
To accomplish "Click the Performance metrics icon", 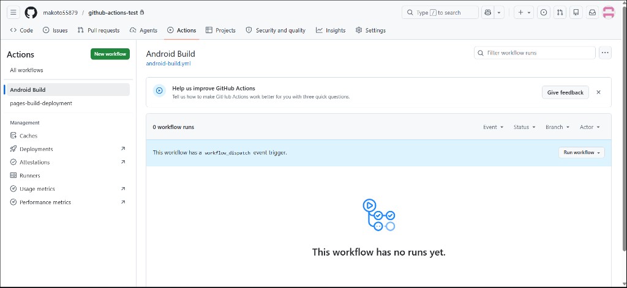I will click(x=13, y=202).
